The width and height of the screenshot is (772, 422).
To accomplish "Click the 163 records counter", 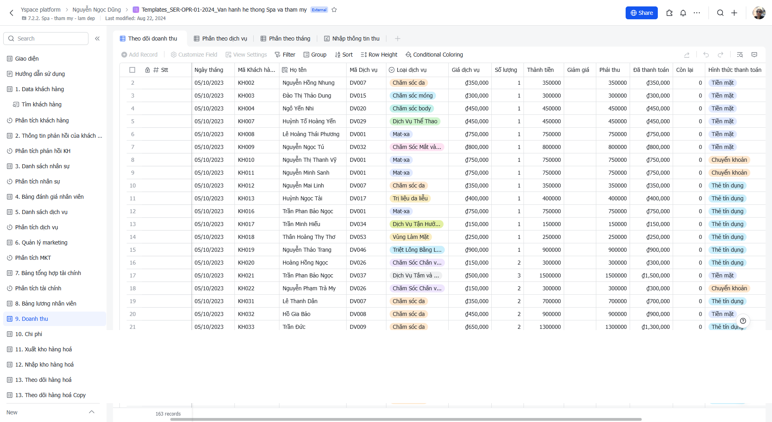I will (168, 414).
